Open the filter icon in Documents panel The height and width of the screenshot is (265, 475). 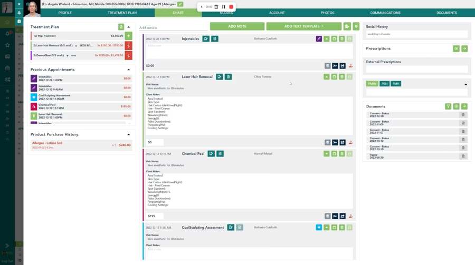click(x=448, y=106)
